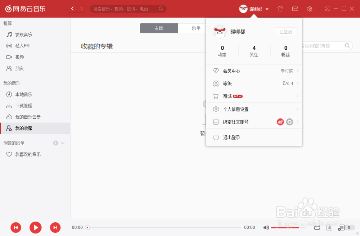Click the 视频 camera icon

click(x=9, y=57)
